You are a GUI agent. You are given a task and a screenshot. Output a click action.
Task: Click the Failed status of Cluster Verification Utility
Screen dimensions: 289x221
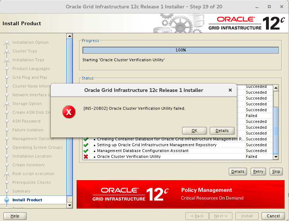tap(251, 156)
